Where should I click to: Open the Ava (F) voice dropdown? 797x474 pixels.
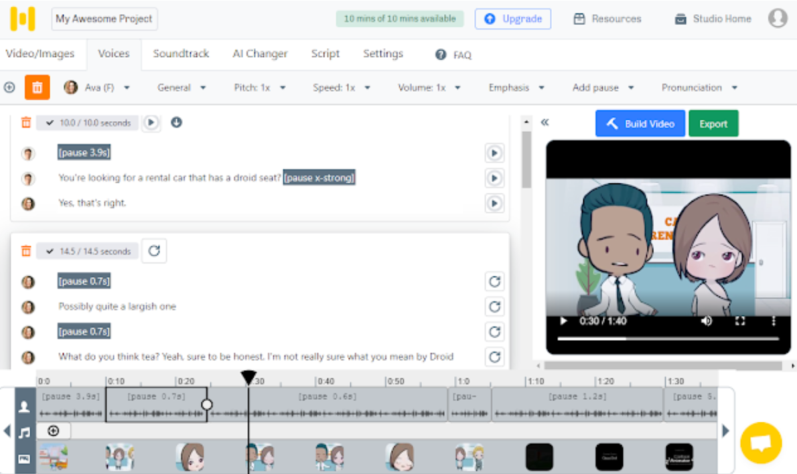click(97, 88)
